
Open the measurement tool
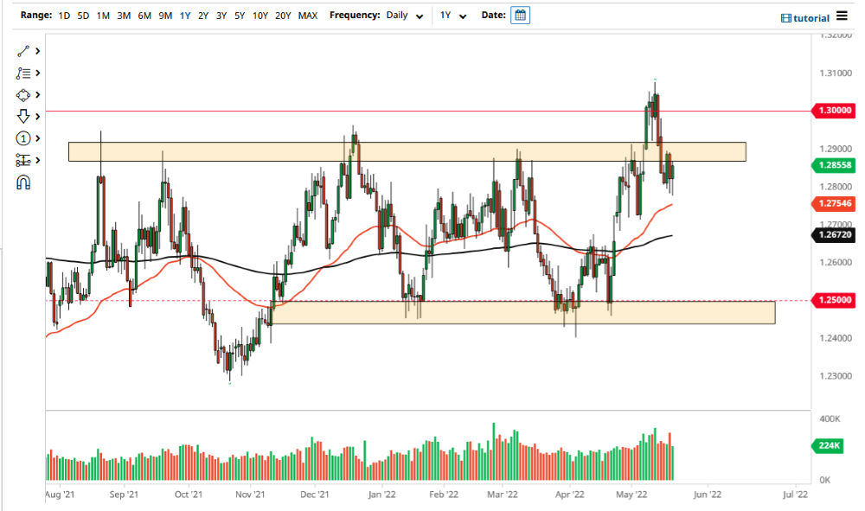point(23,159)
